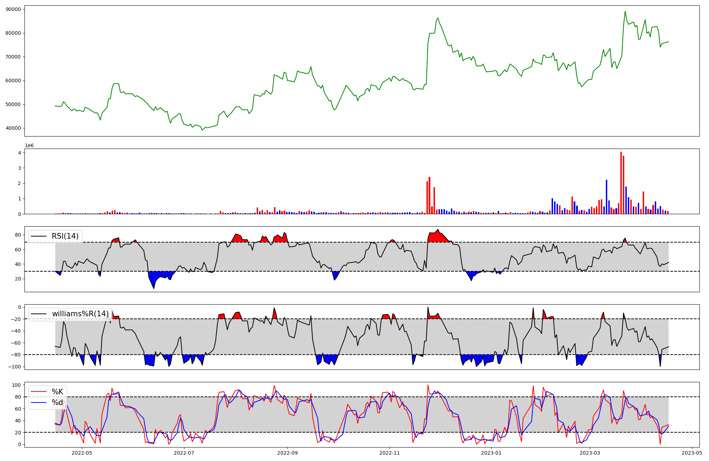Screen dimensions: 709x461
Task: Click the 2022-09 x-axis date label
Action: (287, 453)
